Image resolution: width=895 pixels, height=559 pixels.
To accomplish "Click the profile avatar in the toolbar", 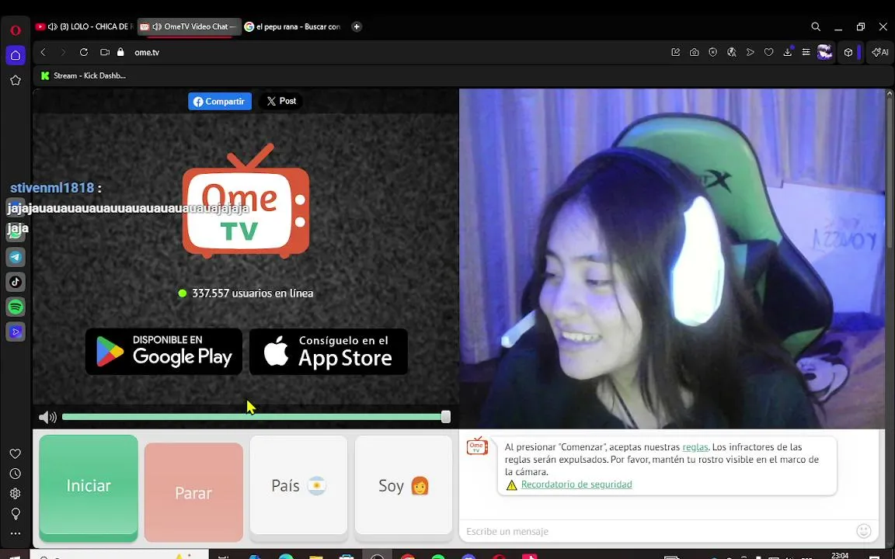I will coord(825,52).
